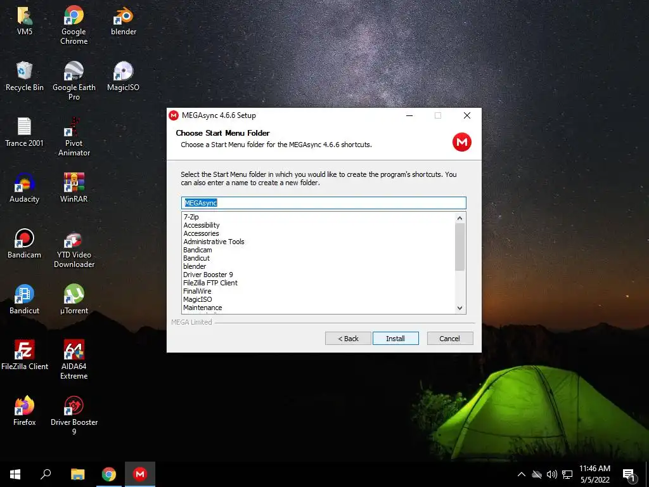Start installation with the Install button
649x487 pixels.
click(x=395, y=339)
